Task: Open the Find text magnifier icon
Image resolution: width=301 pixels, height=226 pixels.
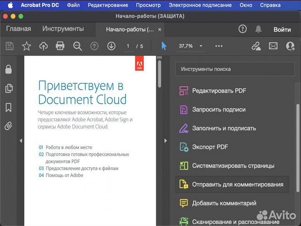Action: click(77, 46)
